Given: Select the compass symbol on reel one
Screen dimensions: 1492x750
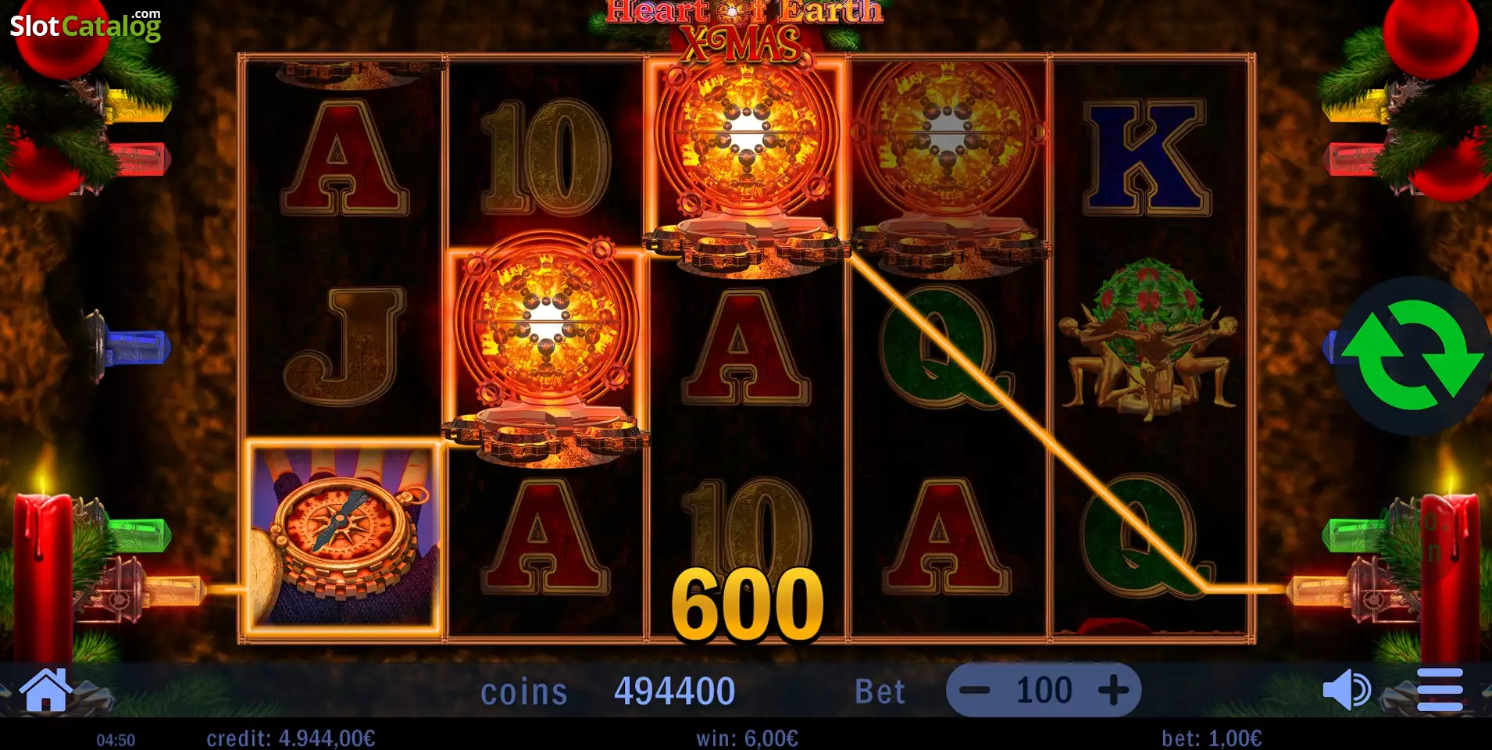Looking at the screenshot, I should (x=344, y=536).
